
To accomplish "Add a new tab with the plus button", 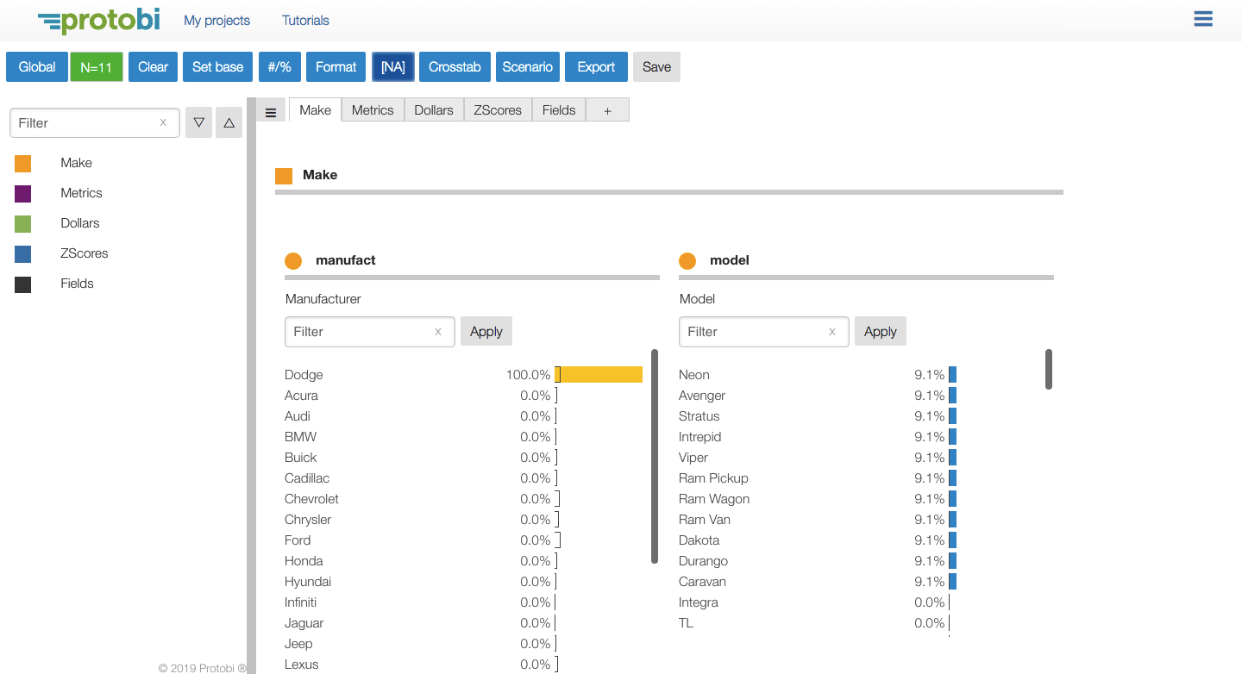I will click(607, 109).
